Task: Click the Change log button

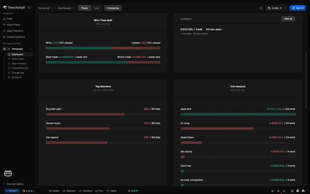Action: tap(113, 8)
